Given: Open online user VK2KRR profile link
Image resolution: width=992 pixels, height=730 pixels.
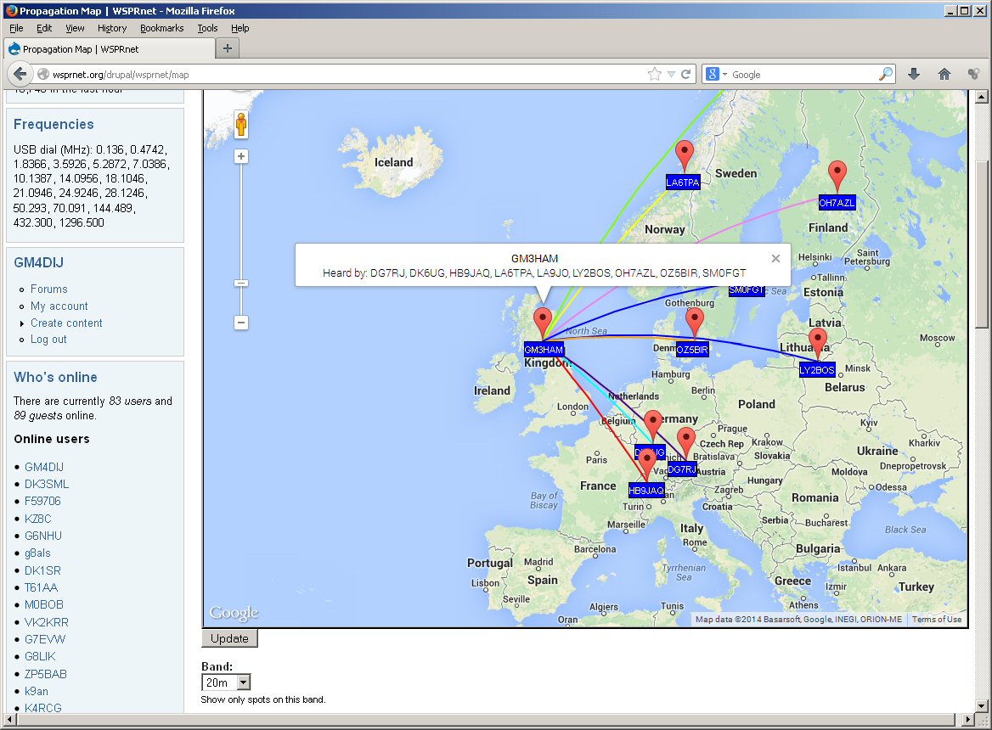Looking at the screenshot, I should pos(46,622).
